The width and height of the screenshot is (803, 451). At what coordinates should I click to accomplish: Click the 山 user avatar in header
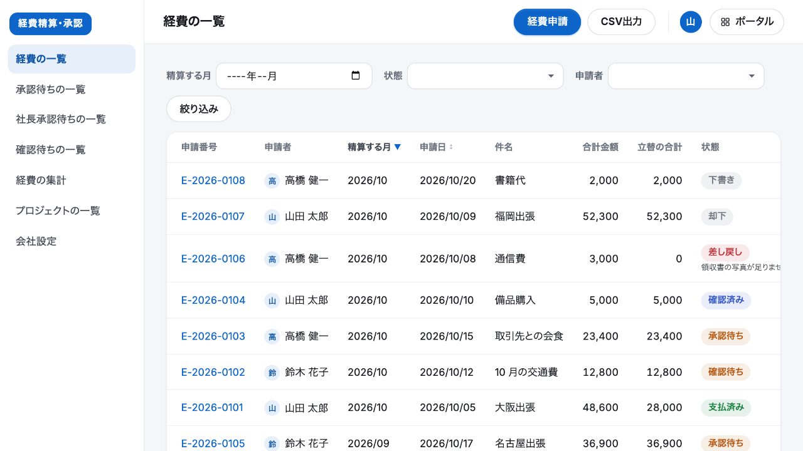coord(691,22)
